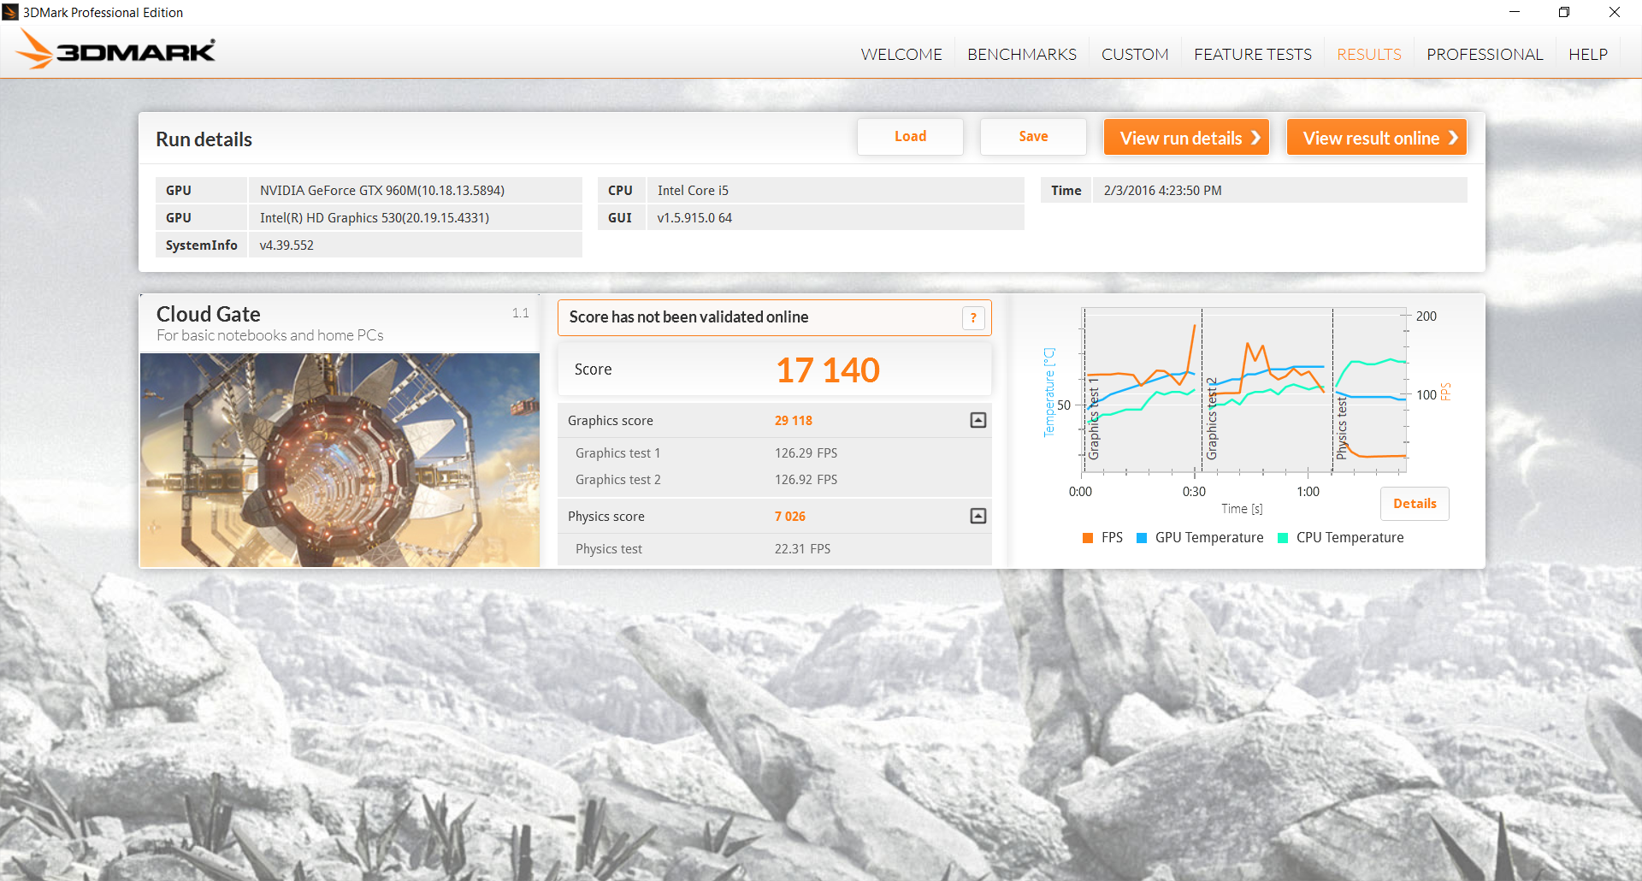Click the FPS legend label
The height and width of the screenshot is (881, 1642).
click(1112, 538)
